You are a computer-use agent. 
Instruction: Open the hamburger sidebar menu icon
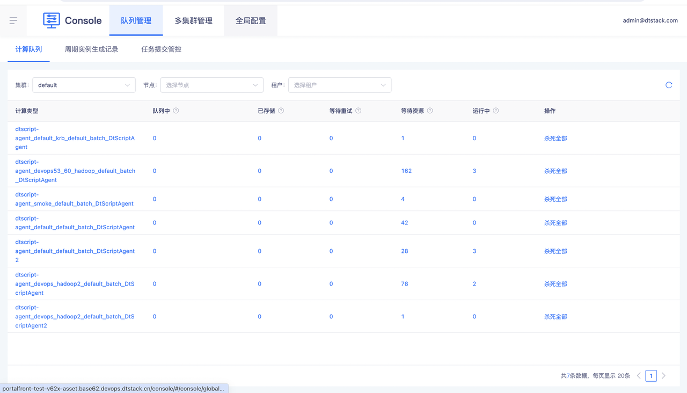[x=13, y=20]
